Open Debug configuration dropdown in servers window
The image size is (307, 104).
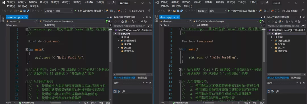tap(49, 11)
